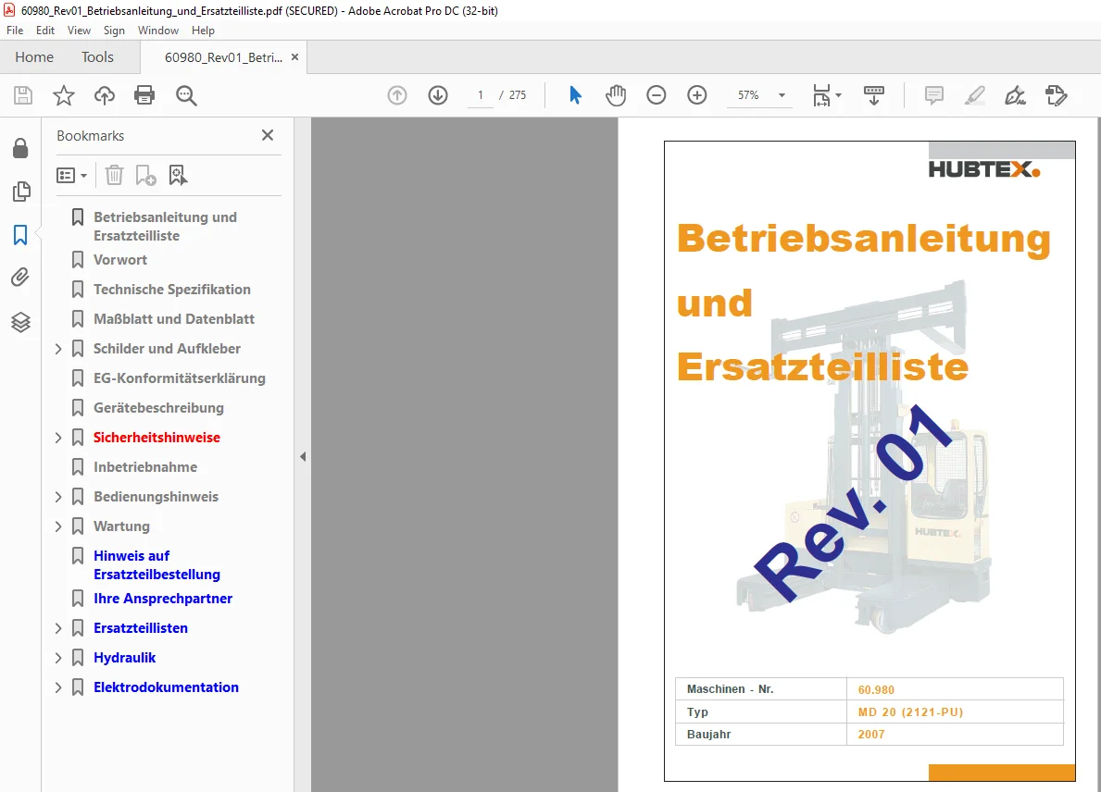Close the 60980_Rev01 document tab
The image size is (1101, 792).
(294, 57)
